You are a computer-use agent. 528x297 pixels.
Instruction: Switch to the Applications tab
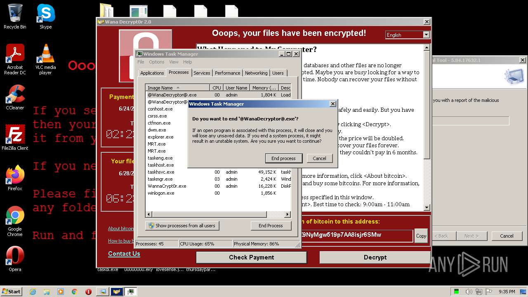pos(152,73)
